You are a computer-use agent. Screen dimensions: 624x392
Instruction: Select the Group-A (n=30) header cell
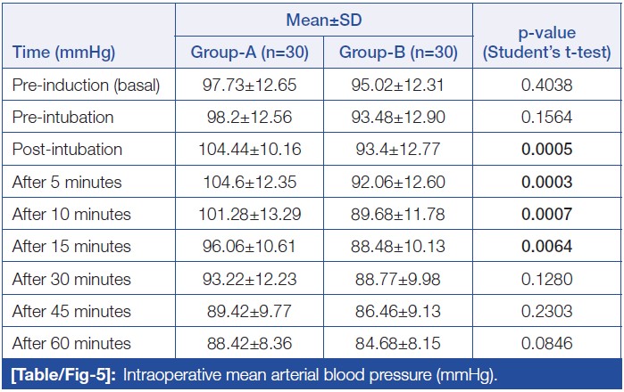(x=249, y=53)
